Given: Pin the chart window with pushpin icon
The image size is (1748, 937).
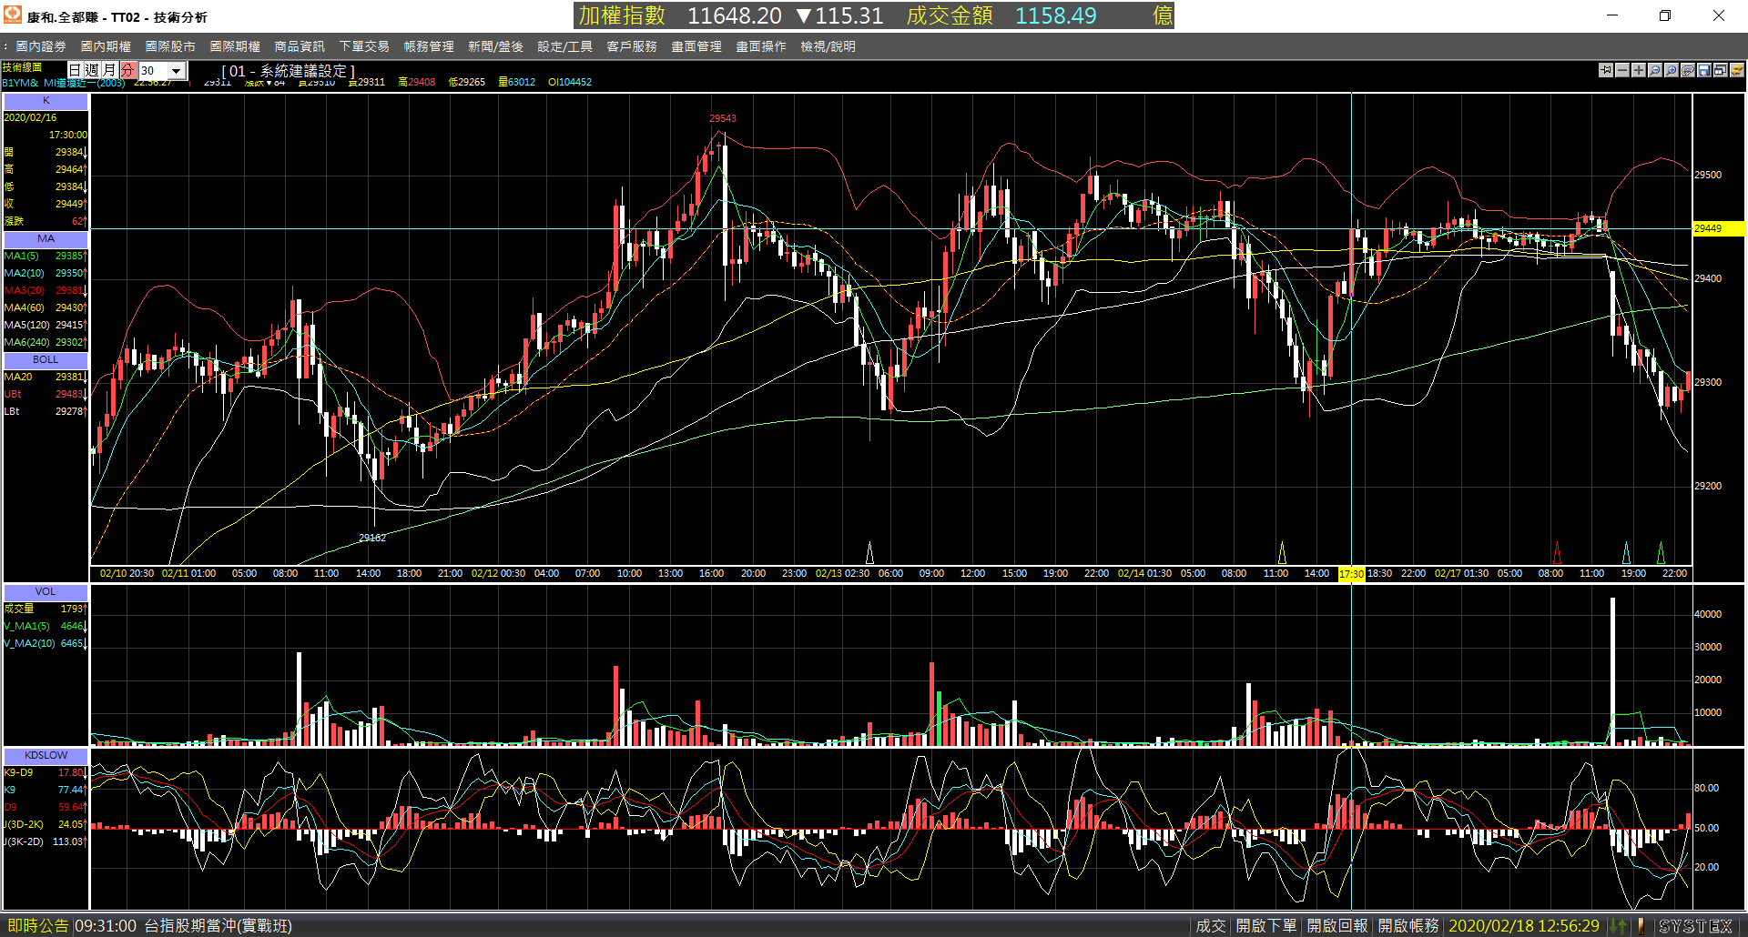Looking at the screenshot, I should pos(1605,70).
